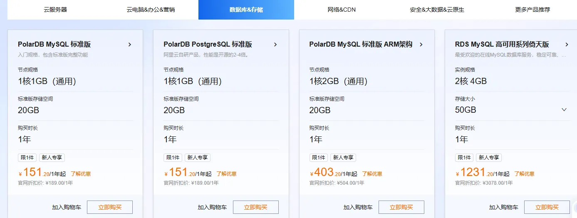The width and height of the screenshot is (577, 218).
Task: Add PolarDB MySQL 标准版 to 购物车
Action: tap(67, 207)
